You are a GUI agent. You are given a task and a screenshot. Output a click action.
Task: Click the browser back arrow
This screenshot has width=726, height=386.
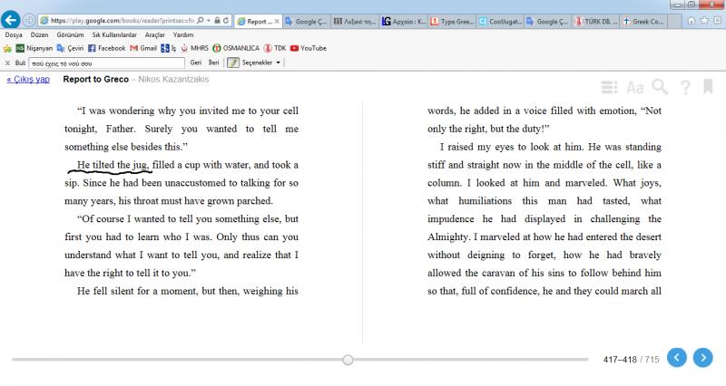point(11,20)
